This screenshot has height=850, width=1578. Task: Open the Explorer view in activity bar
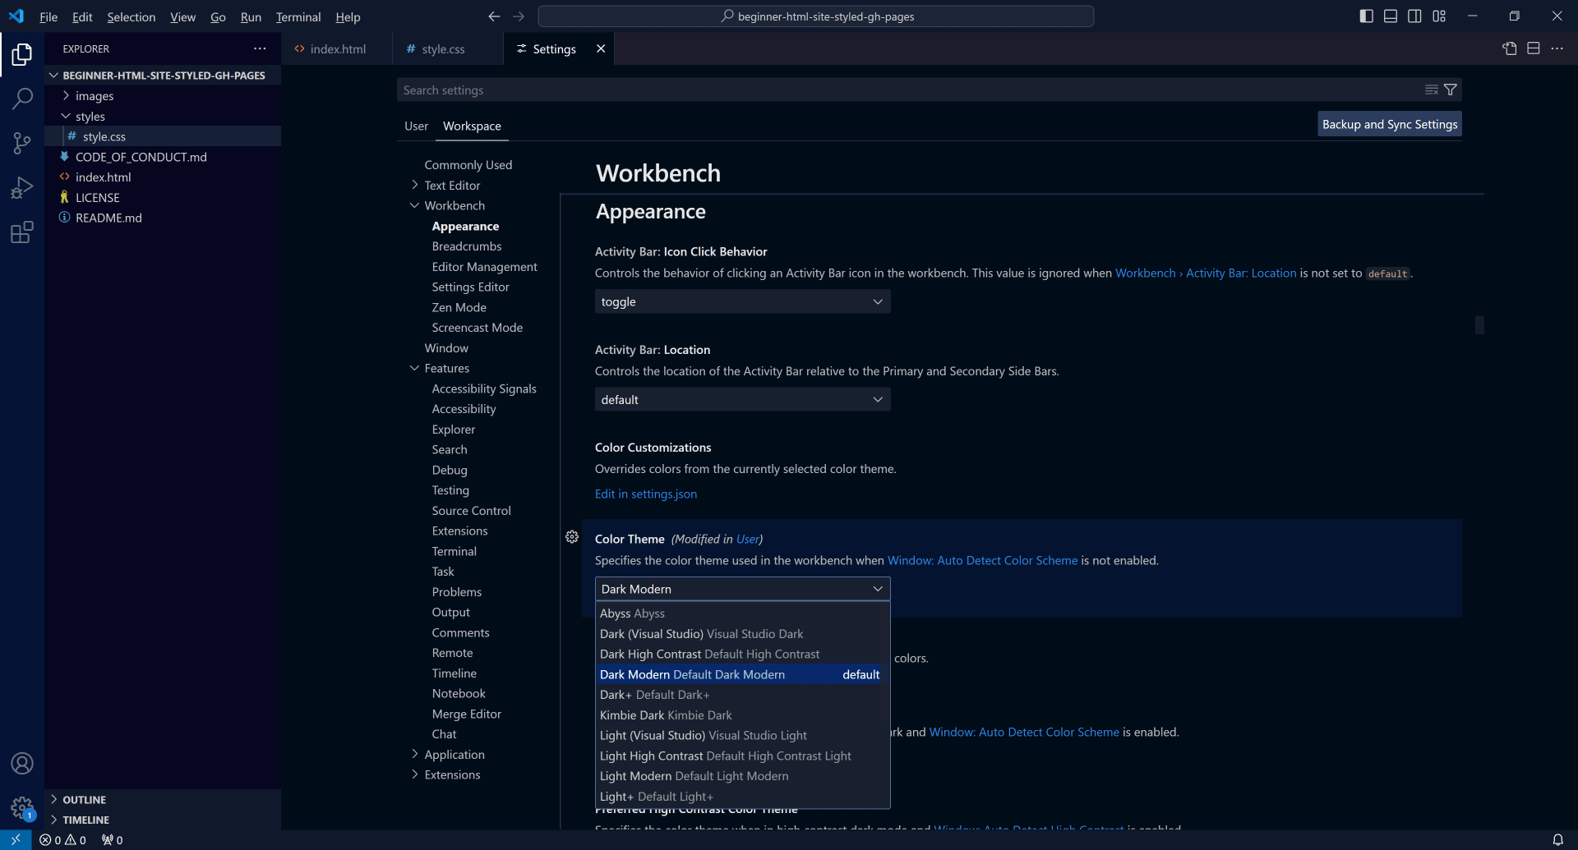(22, 54)
